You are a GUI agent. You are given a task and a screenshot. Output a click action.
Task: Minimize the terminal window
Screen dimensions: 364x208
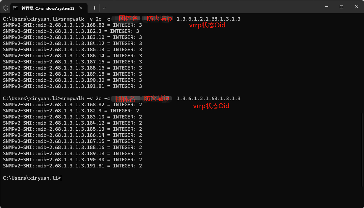(326, 7)
